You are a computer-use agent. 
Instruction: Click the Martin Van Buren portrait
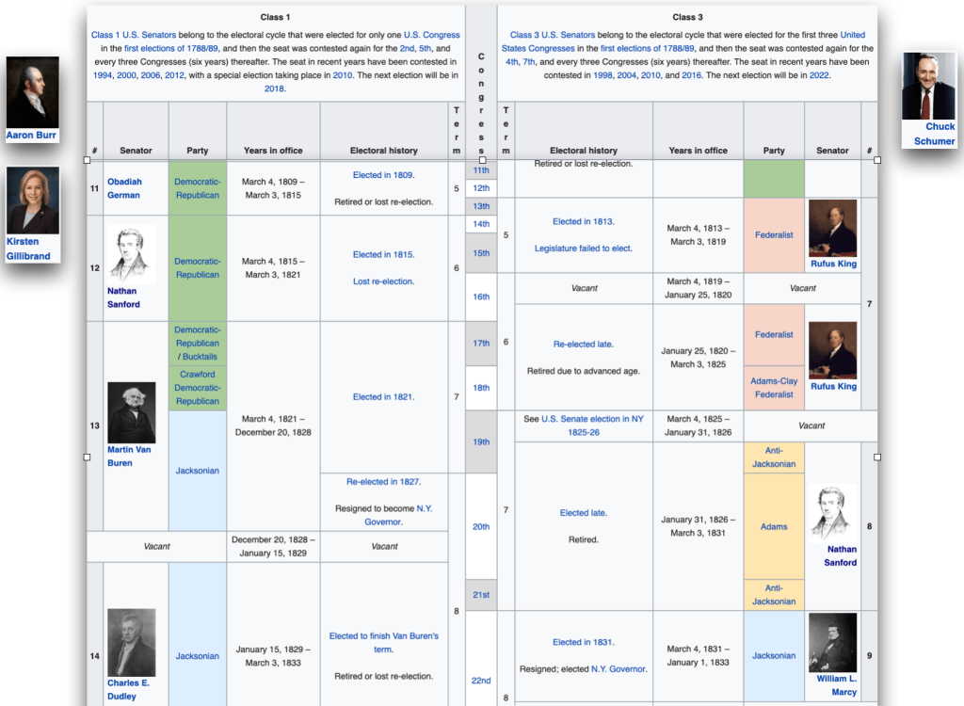coord(132,412)
